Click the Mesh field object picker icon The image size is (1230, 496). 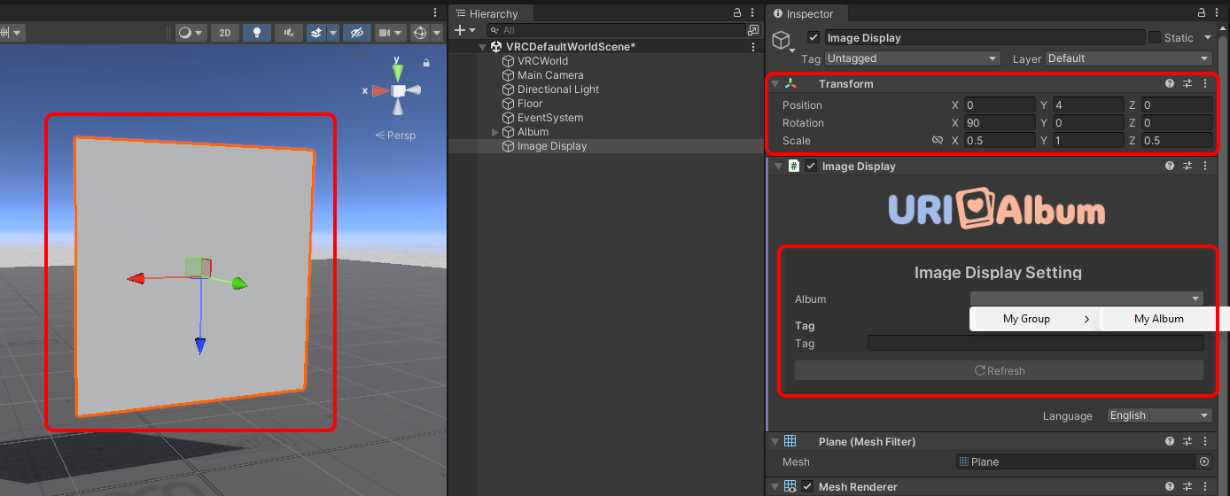[x=1203, y=461]
